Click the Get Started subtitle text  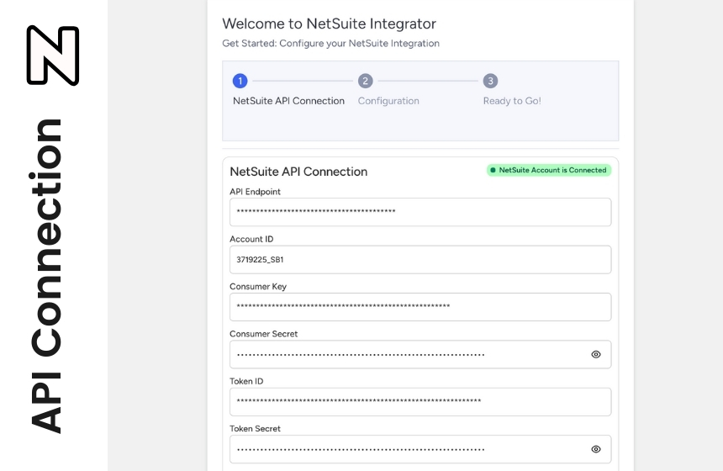330,44
